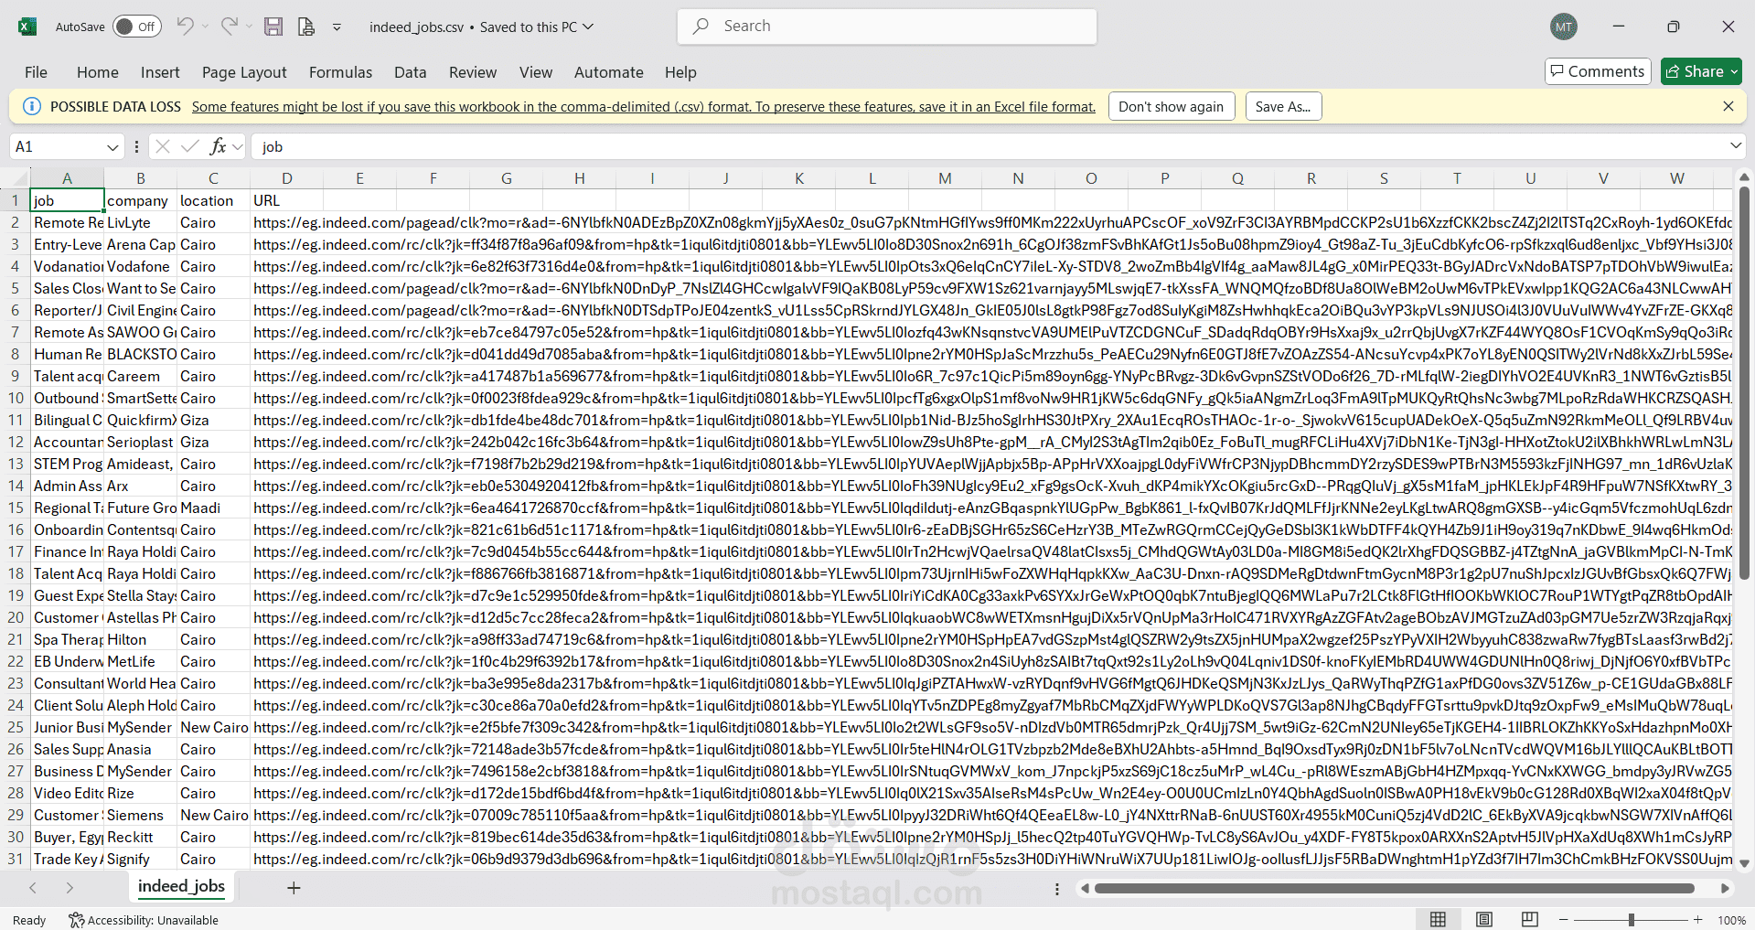Click the info icon in data loss bar
1755x930 pixels.
(31, 106)
